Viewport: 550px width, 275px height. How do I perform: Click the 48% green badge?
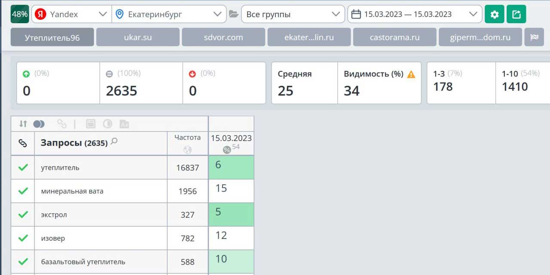pos(20,14)
